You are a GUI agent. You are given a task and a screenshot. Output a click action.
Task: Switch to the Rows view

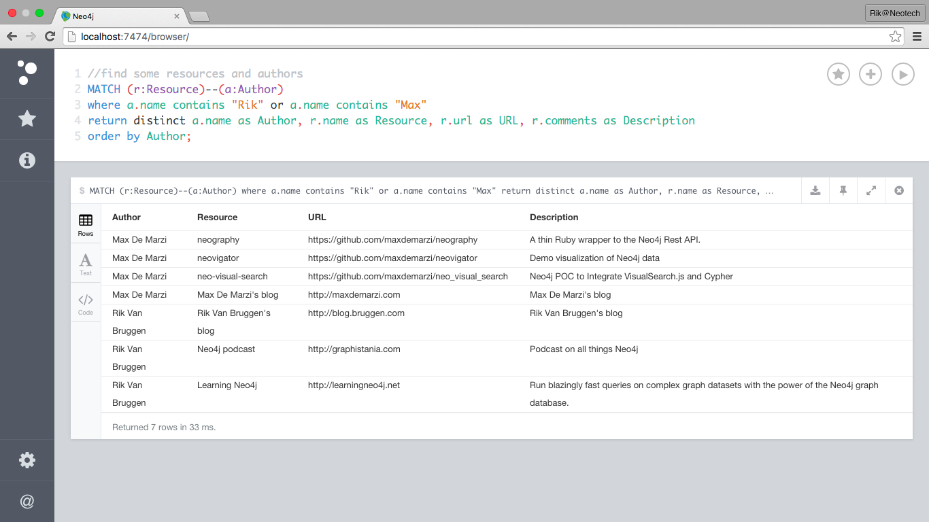tap(86, 225)
